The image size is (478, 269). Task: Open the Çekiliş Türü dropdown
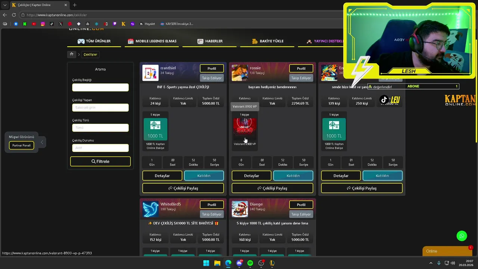tap(100, 128)
